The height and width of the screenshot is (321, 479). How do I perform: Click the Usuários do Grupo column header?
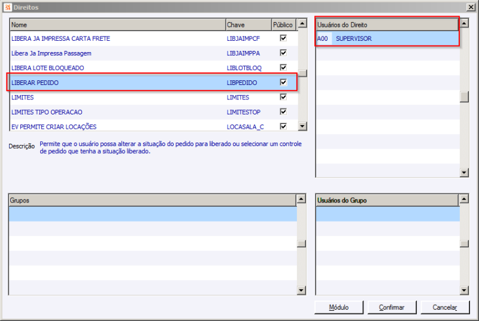387,201
